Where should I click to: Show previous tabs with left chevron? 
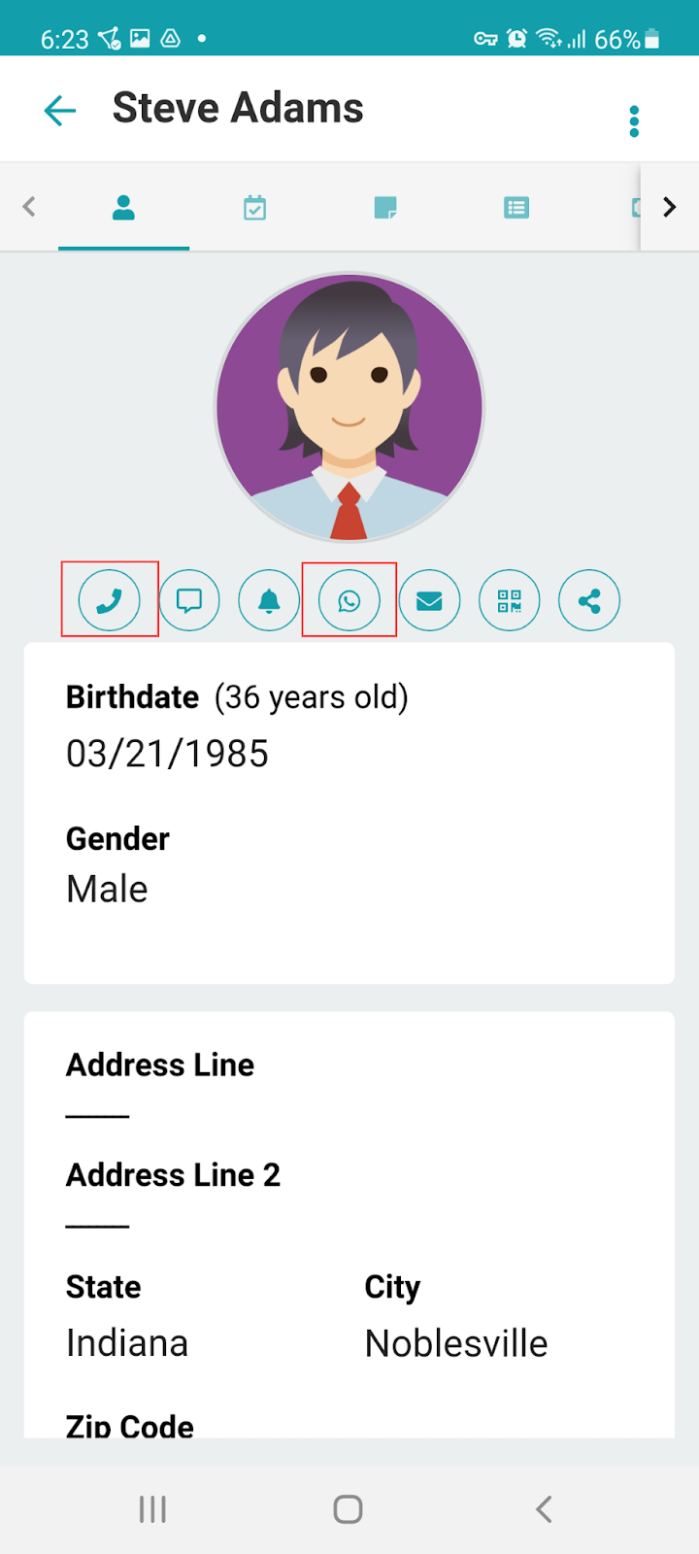[x=29, y=207]
